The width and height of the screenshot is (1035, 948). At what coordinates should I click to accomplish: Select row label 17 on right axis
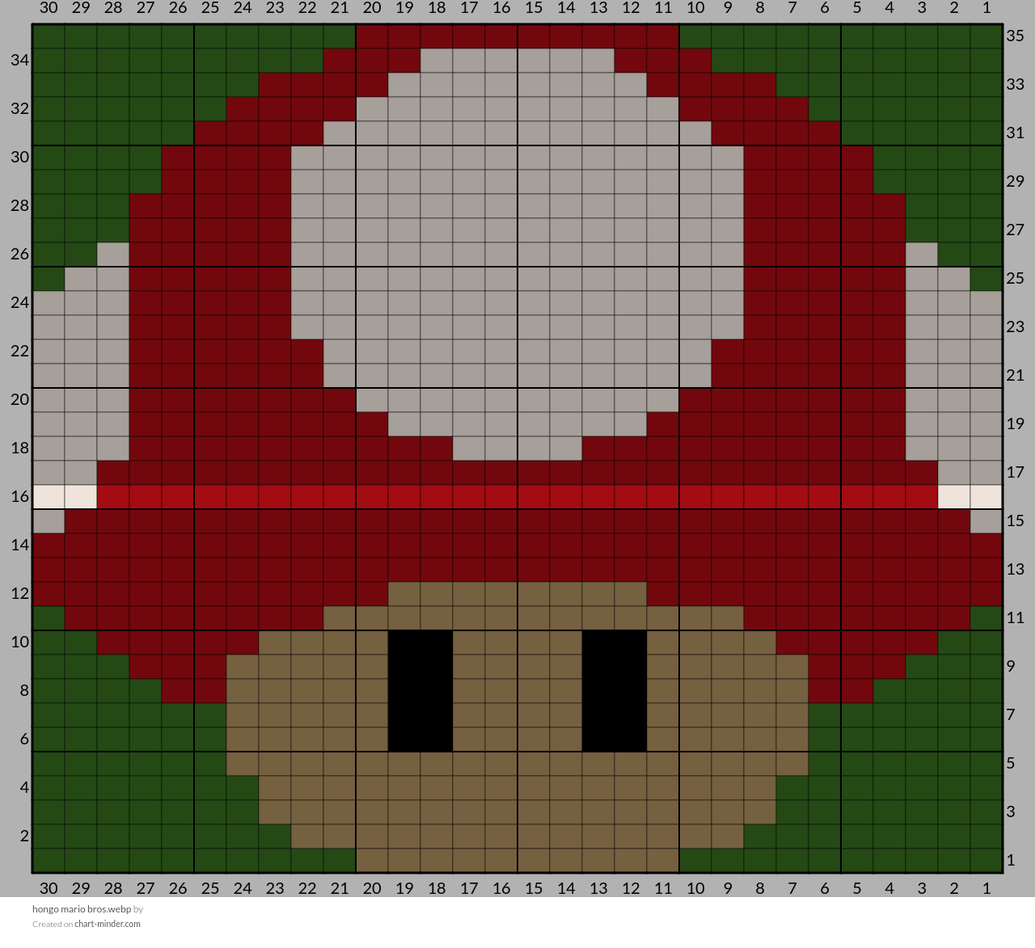click(1015, 472)
